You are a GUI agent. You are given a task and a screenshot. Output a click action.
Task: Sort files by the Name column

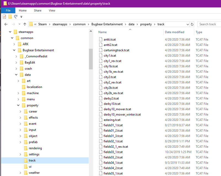pos(102,32)
